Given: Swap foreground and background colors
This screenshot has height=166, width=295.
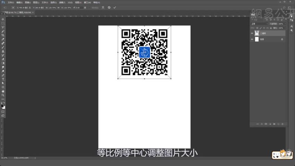Looking at the screenshot, I should tap(4, 103).
